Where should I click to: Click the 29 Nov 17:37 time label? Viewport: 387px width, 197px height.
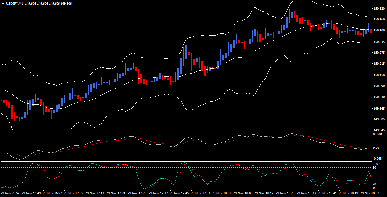click(158, 193)
